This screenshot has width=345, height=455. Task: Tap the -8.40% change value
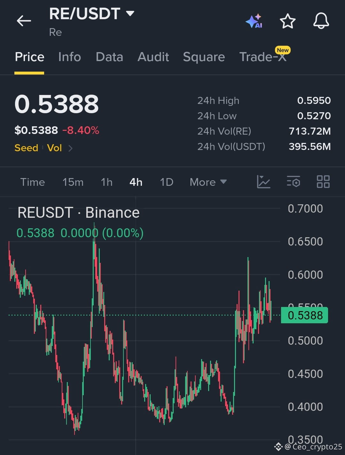coord(81,130)
